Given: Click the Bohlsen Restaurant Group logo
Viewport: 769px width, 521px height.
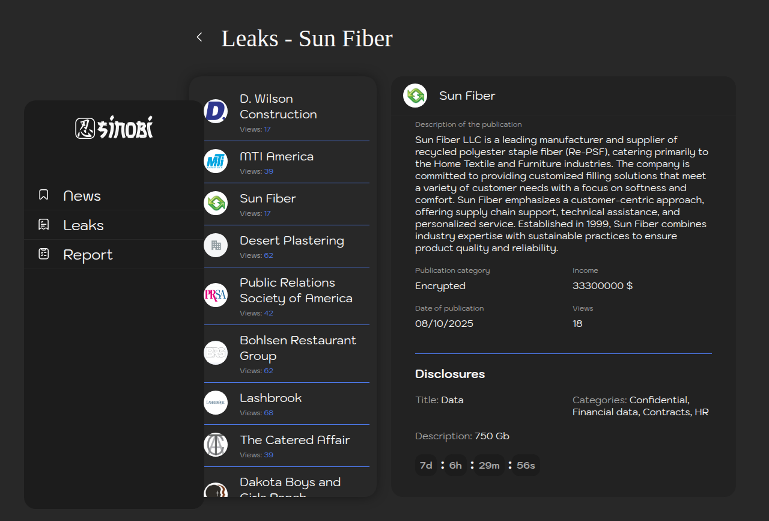Looking at the screenshot, I should 216,353.
